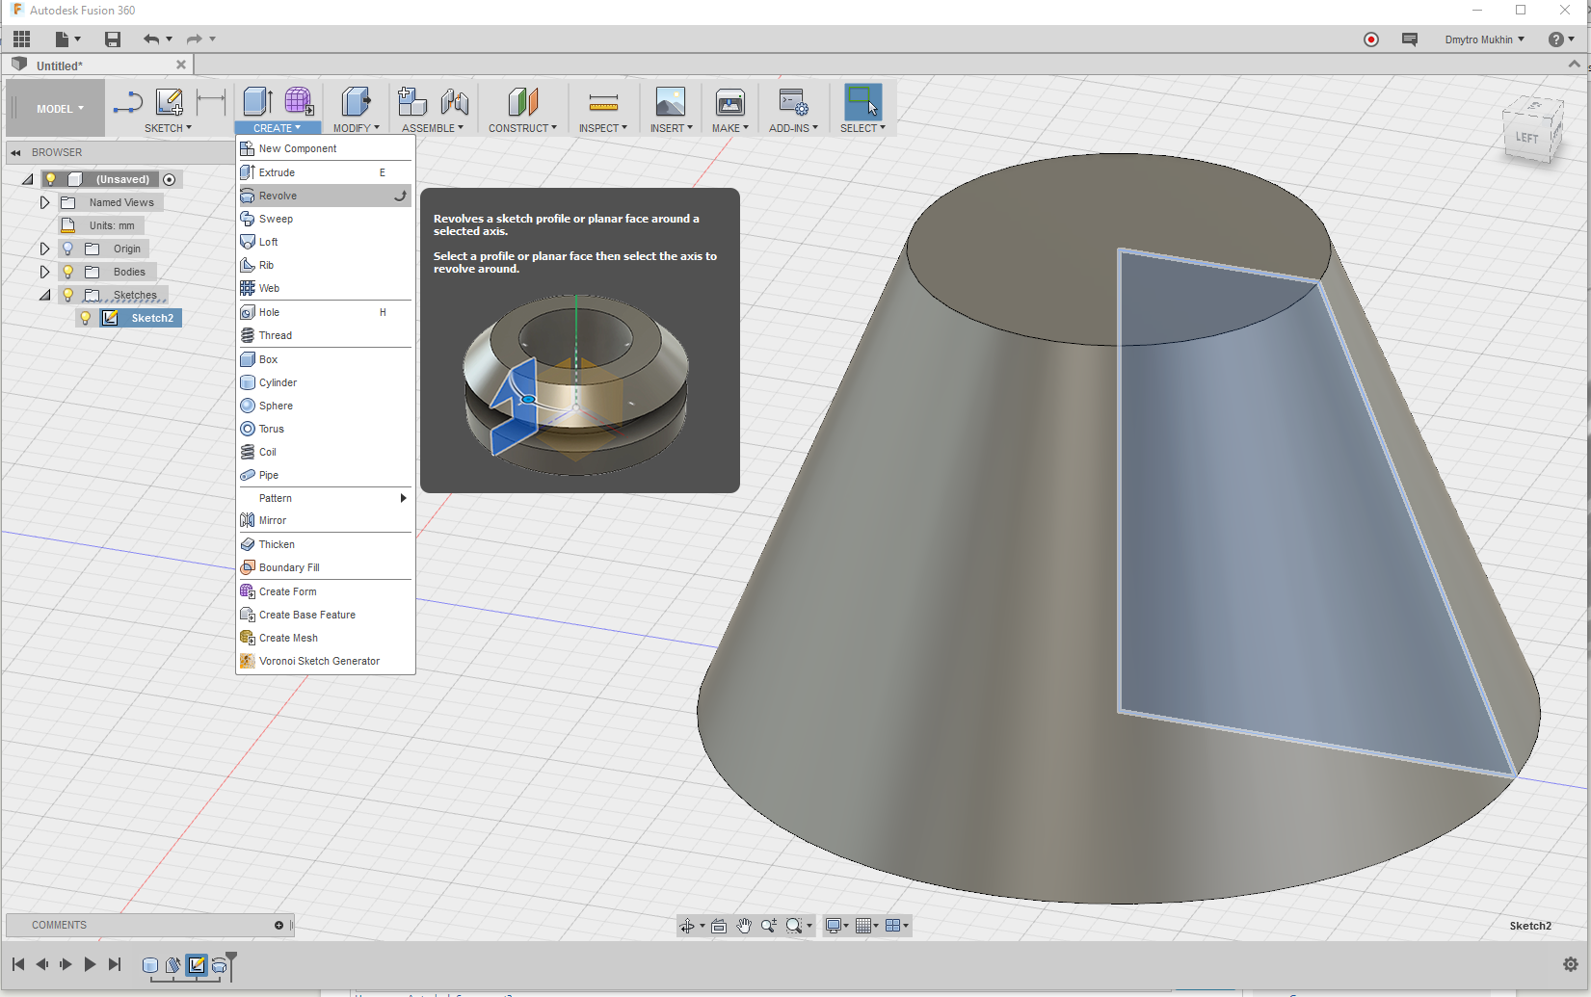Toggle visibility bulb for Bodies folder
The width and height of the screenshot is (1591, 997).
click(68, 272)
